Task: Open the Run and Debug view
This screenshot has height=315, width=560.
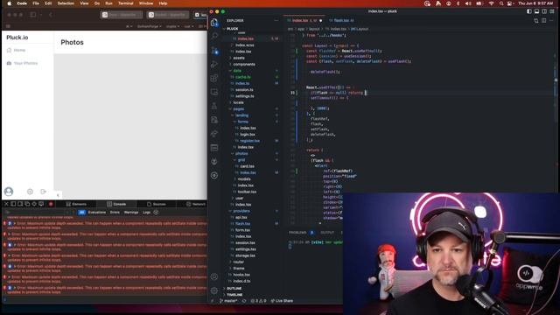Action: coord(214,64)
